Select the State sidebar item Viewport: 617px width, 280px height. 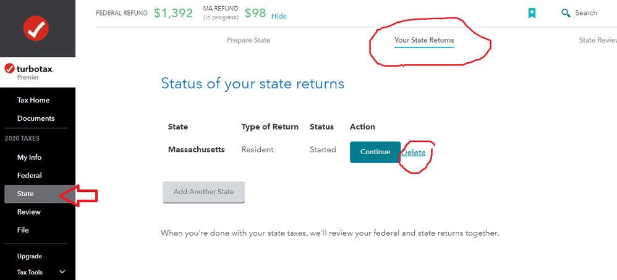40,194
